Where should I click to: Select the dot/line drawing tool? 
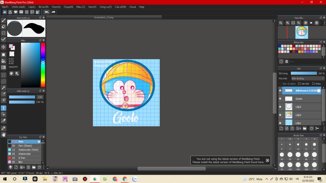coord(4,39)
